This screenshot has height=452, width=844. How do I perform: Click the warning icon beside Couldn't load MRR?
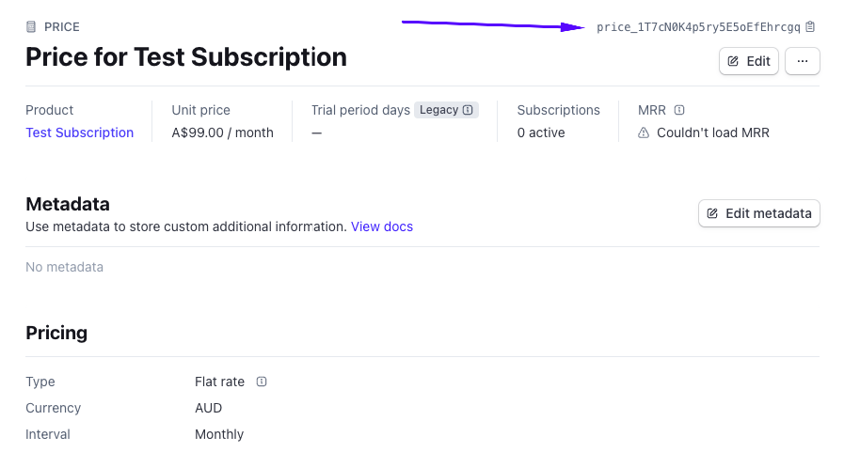[644, 133]
